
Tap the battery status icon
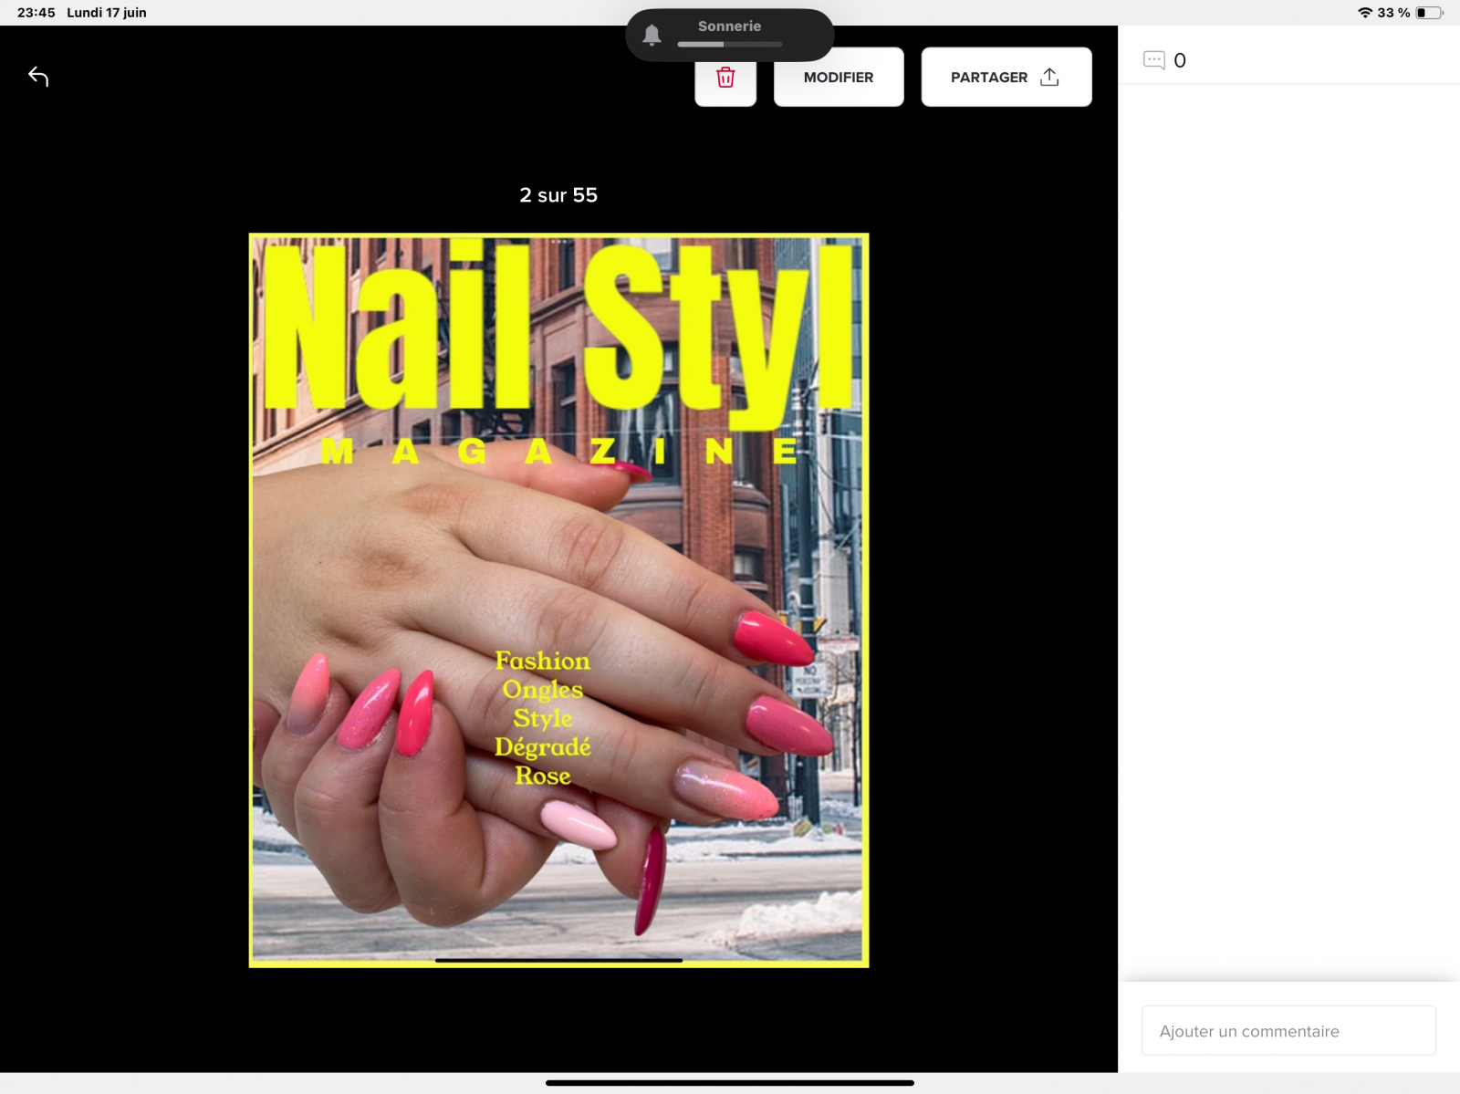(x=1429, y=13)
